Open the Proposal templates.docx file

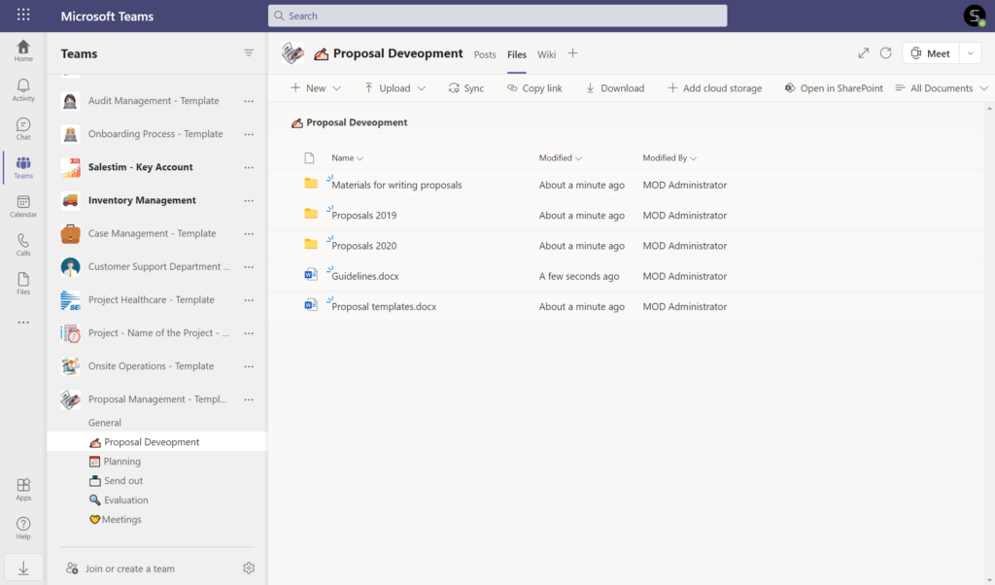click(x=384, y=307)
